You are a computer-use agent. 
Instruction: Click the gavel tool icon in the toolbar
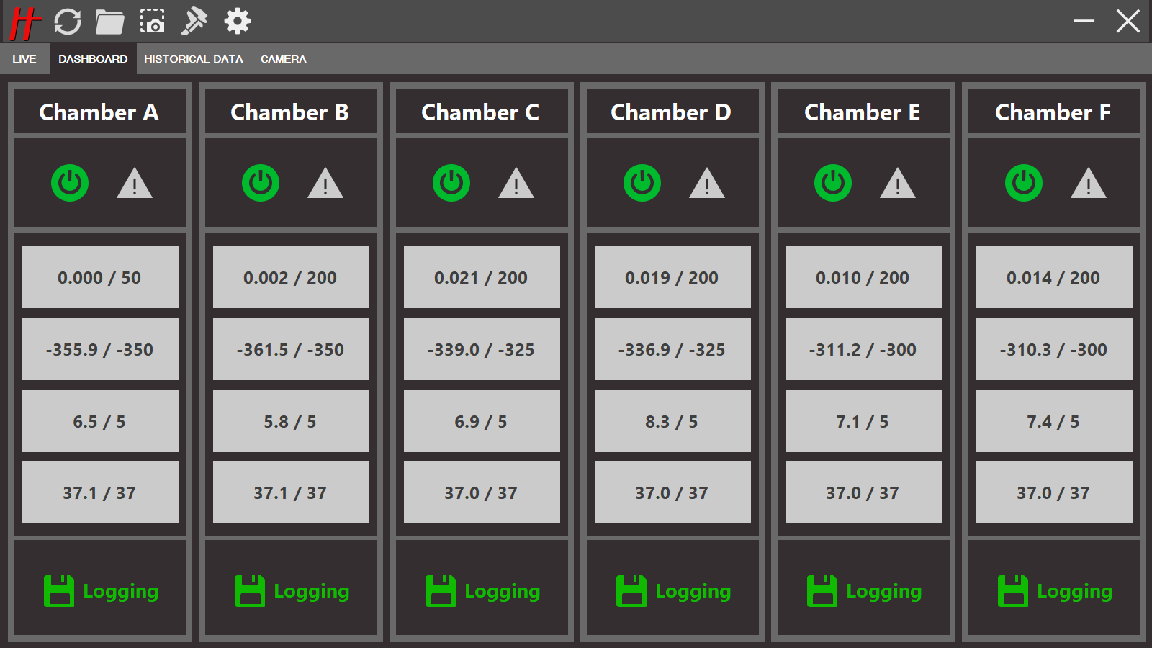tap(194, 22)
